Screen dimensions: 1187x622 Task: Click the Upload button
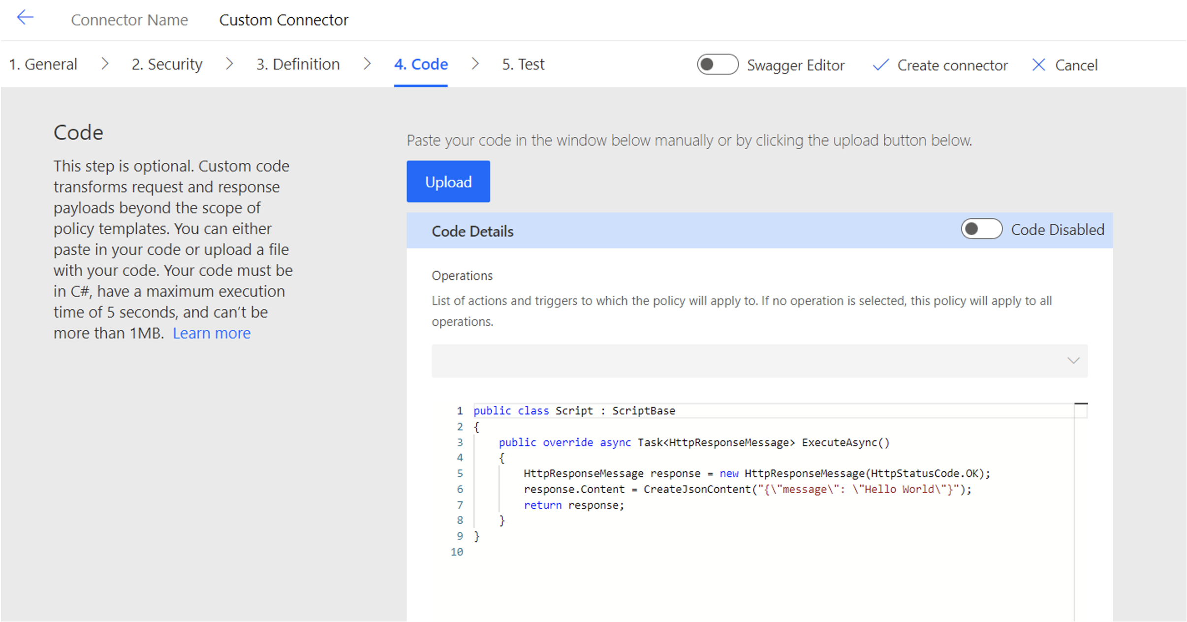point(448,182)
